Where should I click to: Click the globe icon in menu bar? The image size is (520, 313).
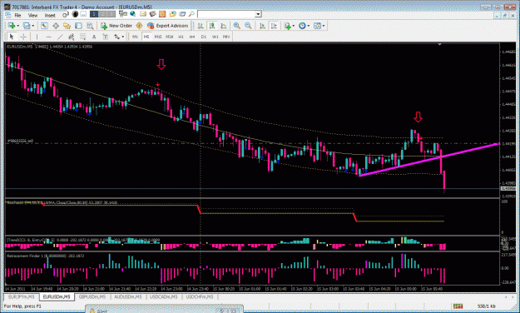[132, 14]
